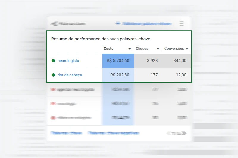Click the back arrow icon in the header
The image size is (238, 158).
(x=54, y=24)
